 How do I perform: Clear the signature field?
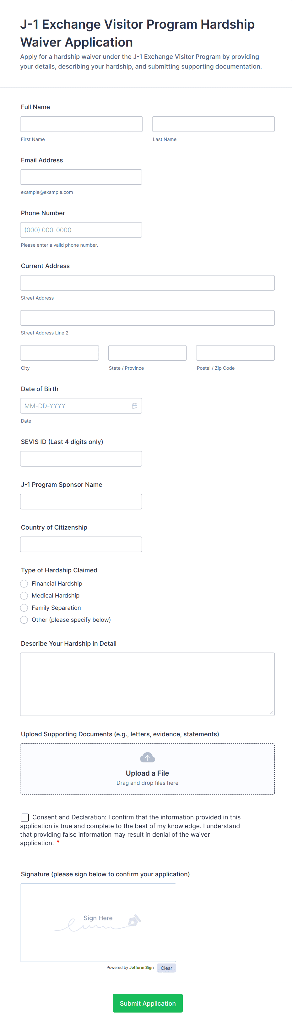click(166, 968)
